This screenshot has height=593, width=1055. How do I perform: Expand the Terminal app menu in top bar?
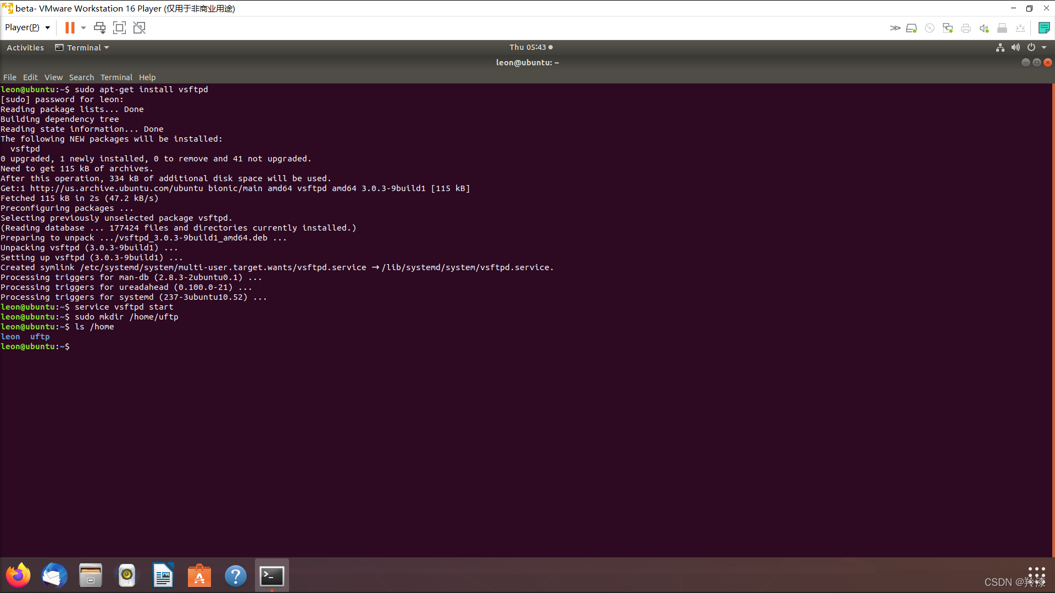[x=82, y=48]
